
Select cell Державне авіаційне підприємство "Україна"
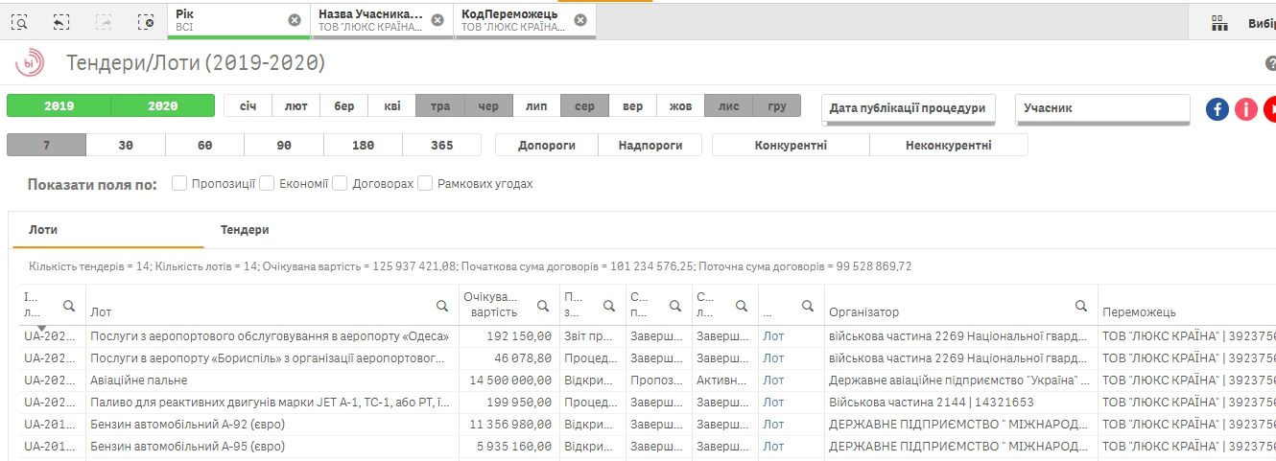pos(960,380)
